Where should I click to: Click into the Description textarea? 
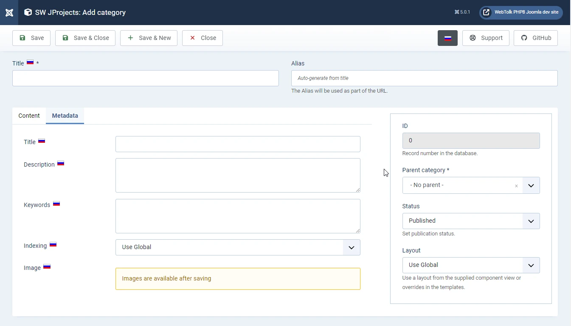point(238,176)
